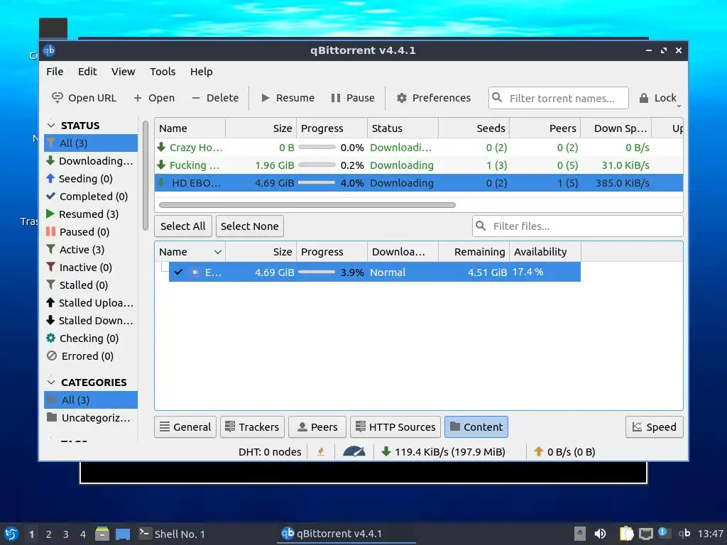Open the Speed graph tab
The height and width of the screenshot is (545, 727).
654,426
